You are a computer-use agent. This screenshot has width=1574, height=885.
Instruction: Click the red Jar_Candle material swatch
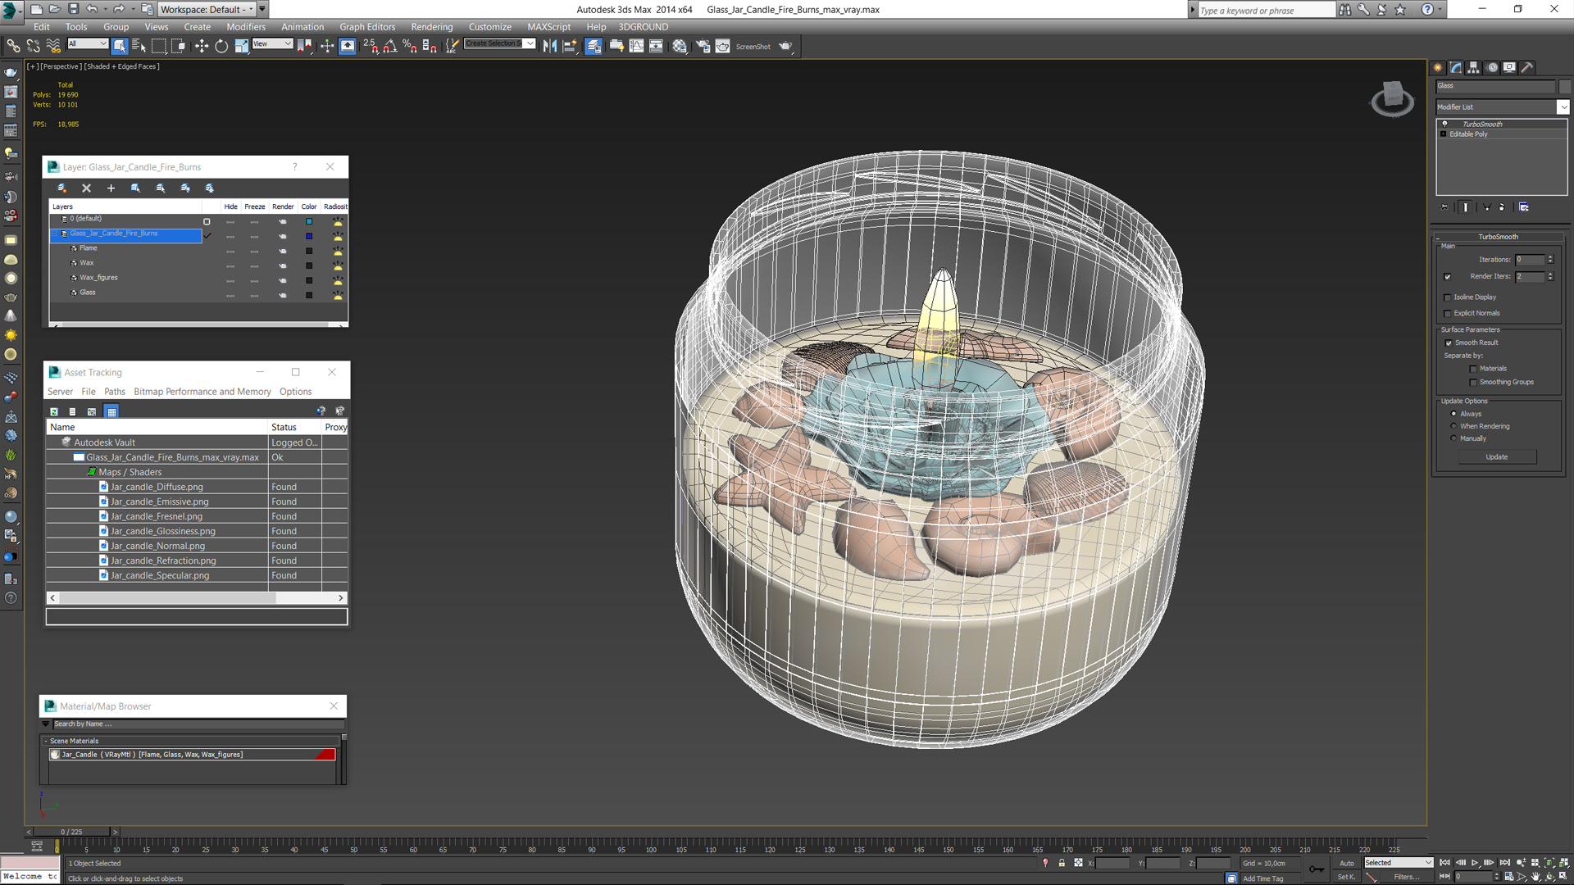point(325,755)
